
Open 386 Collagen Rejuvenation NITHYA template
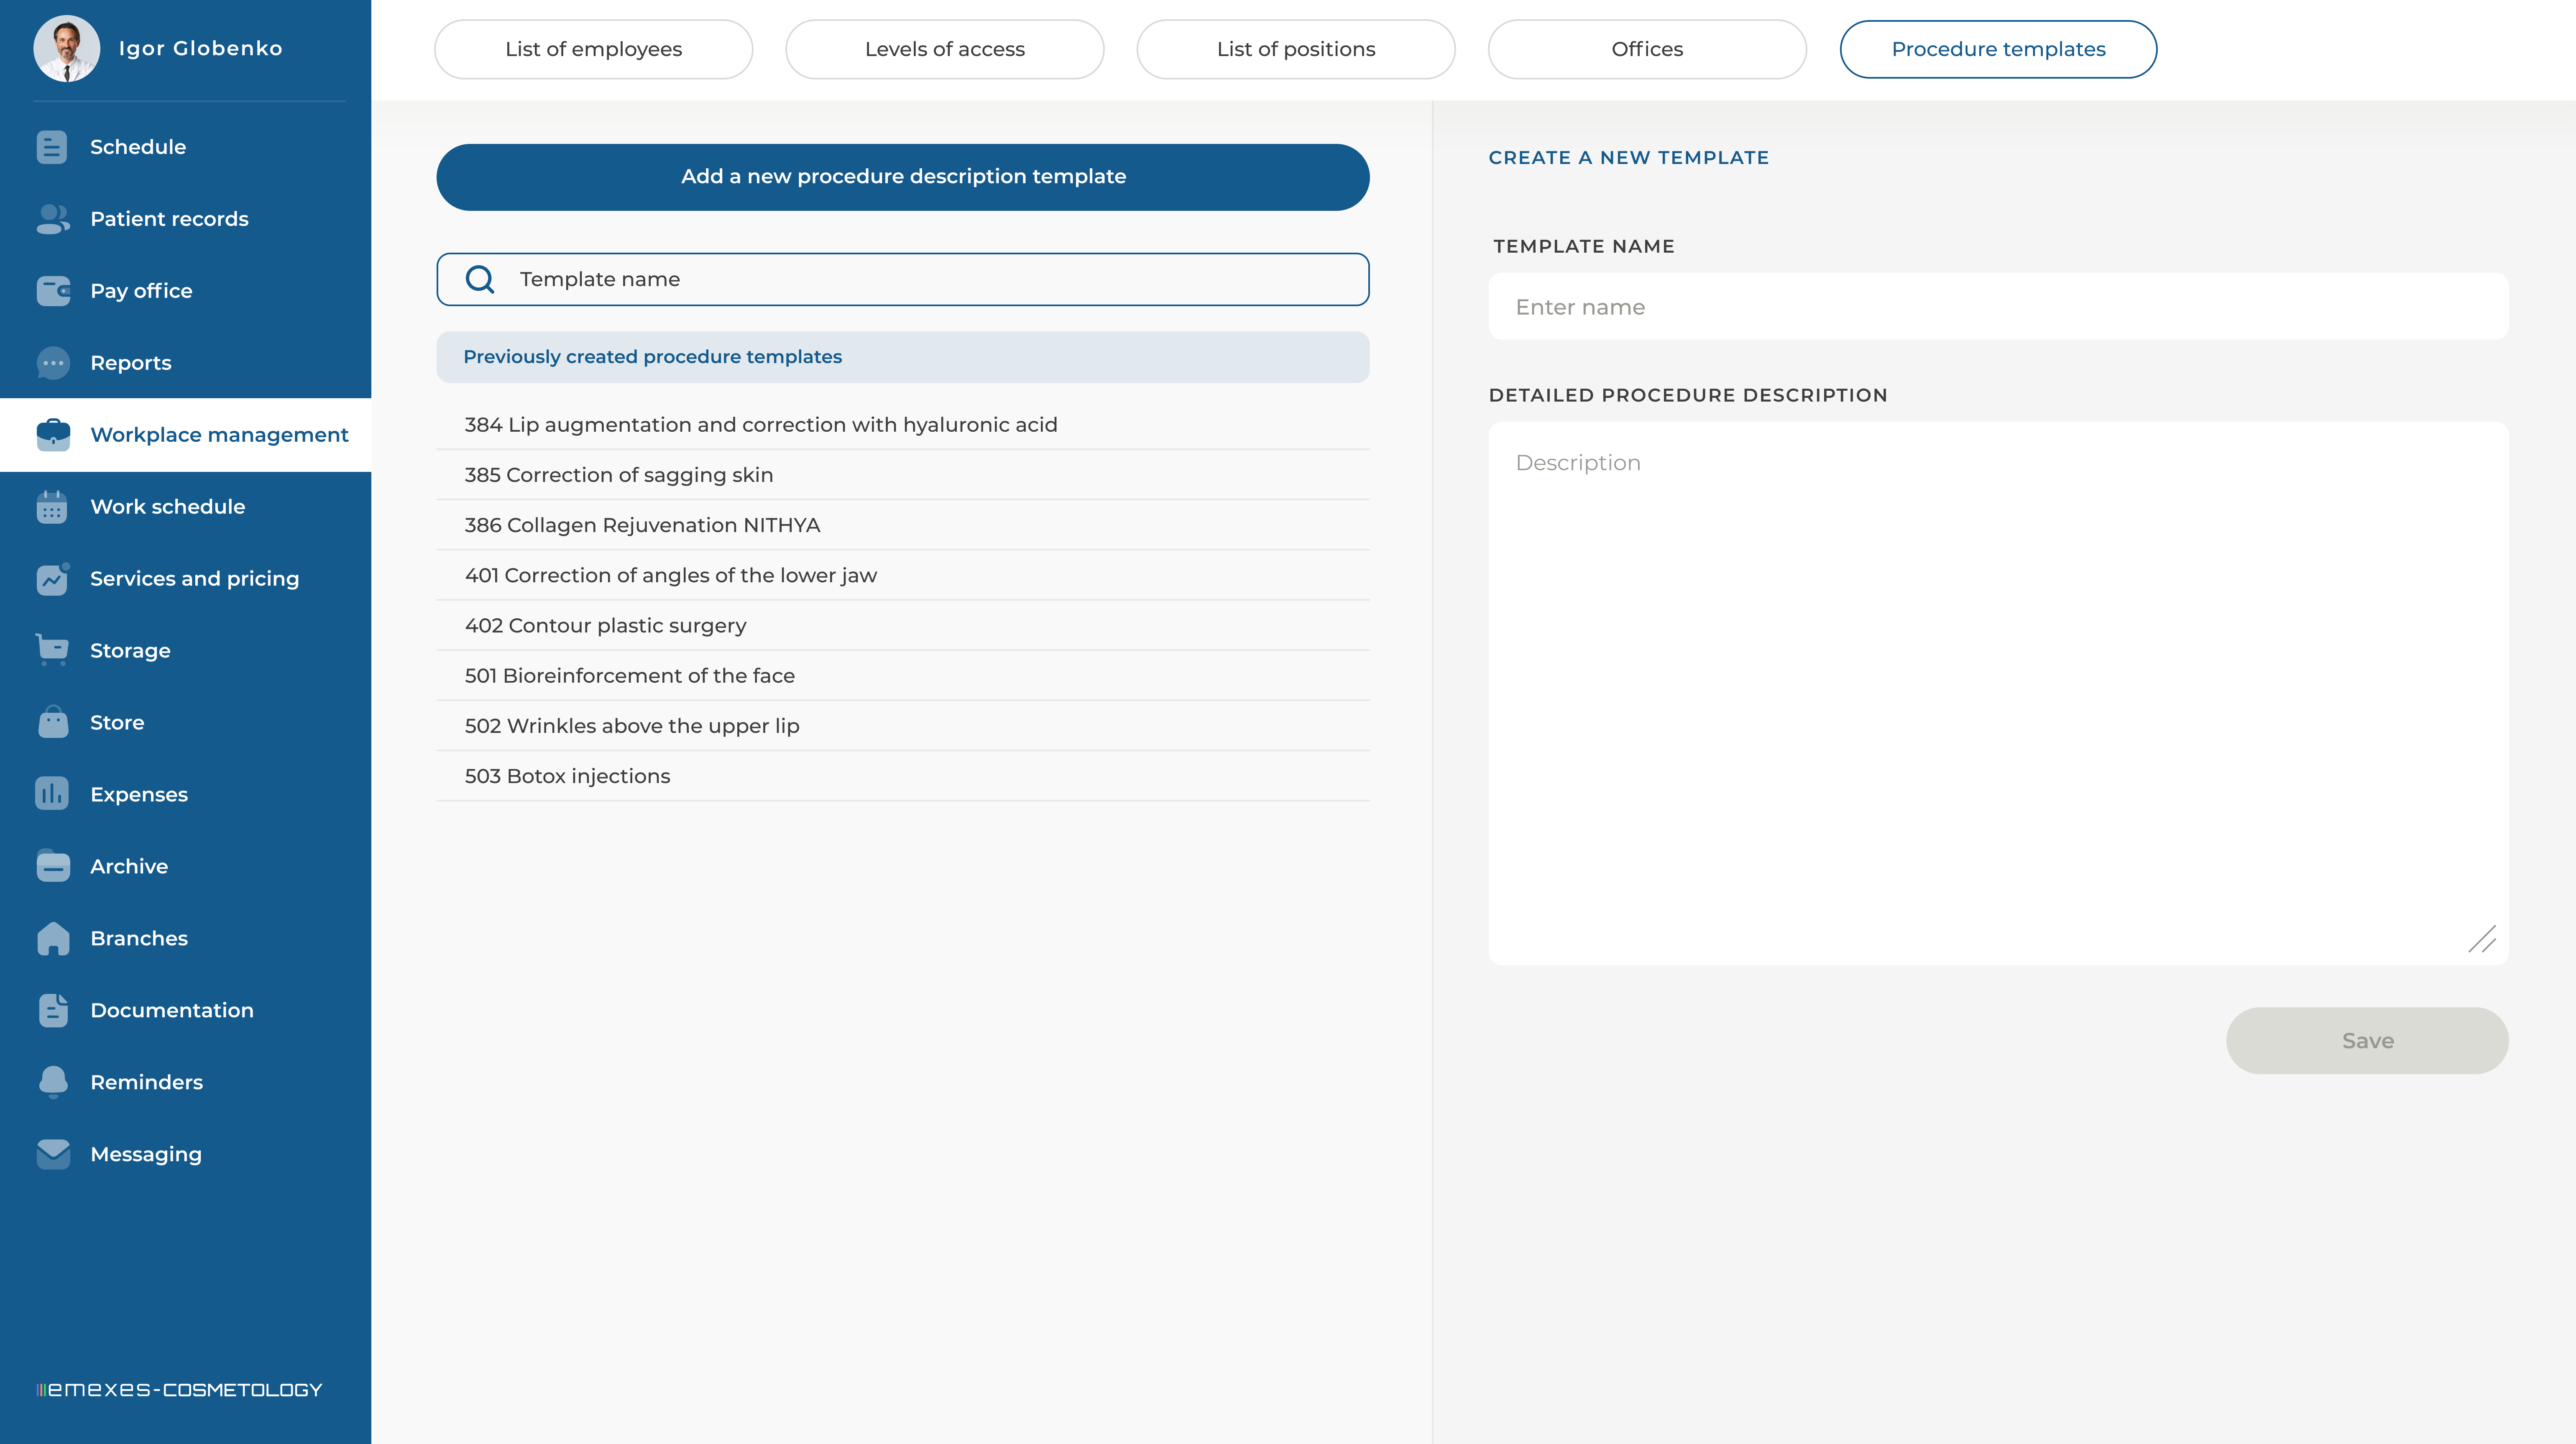(642, 525)
